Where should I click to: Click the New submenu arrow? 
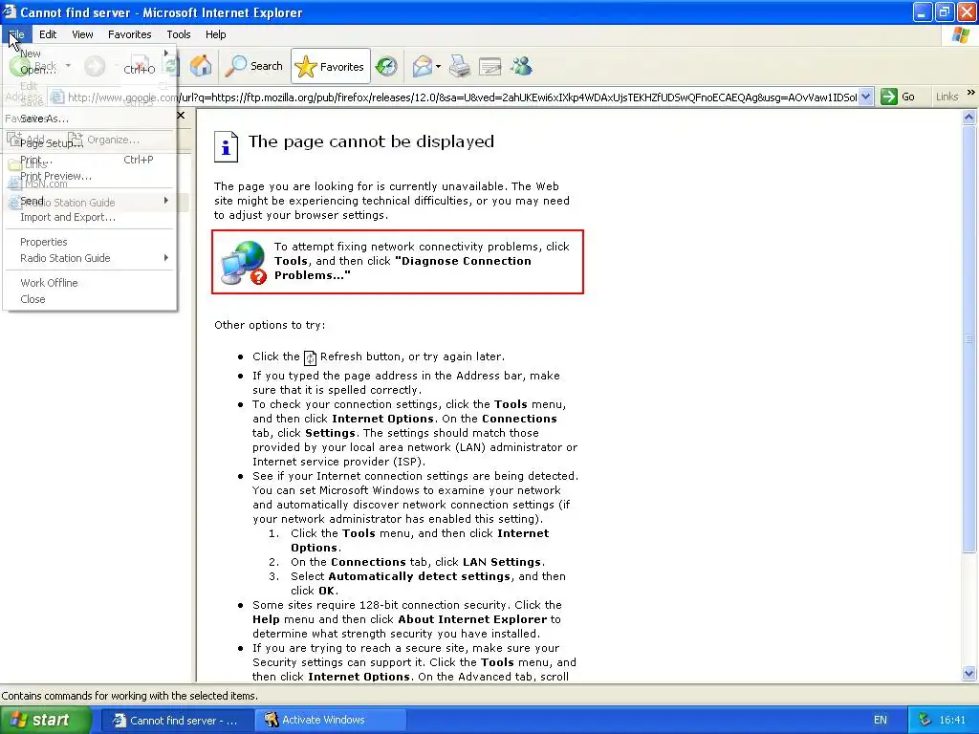pos(166,54)
